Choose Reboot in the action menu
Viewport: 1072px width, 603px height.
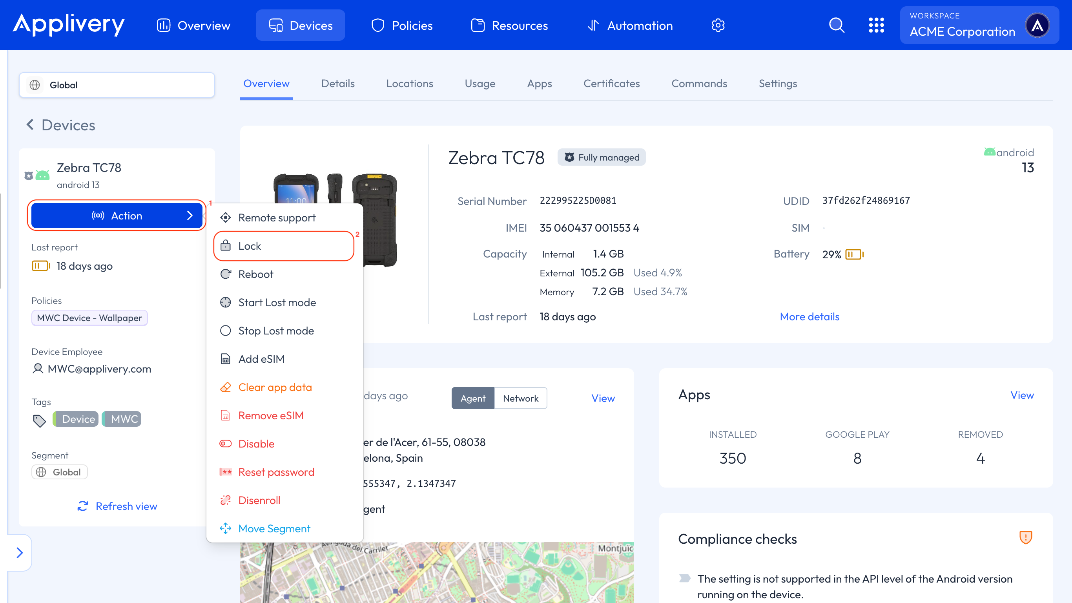[x=255, y=274]
